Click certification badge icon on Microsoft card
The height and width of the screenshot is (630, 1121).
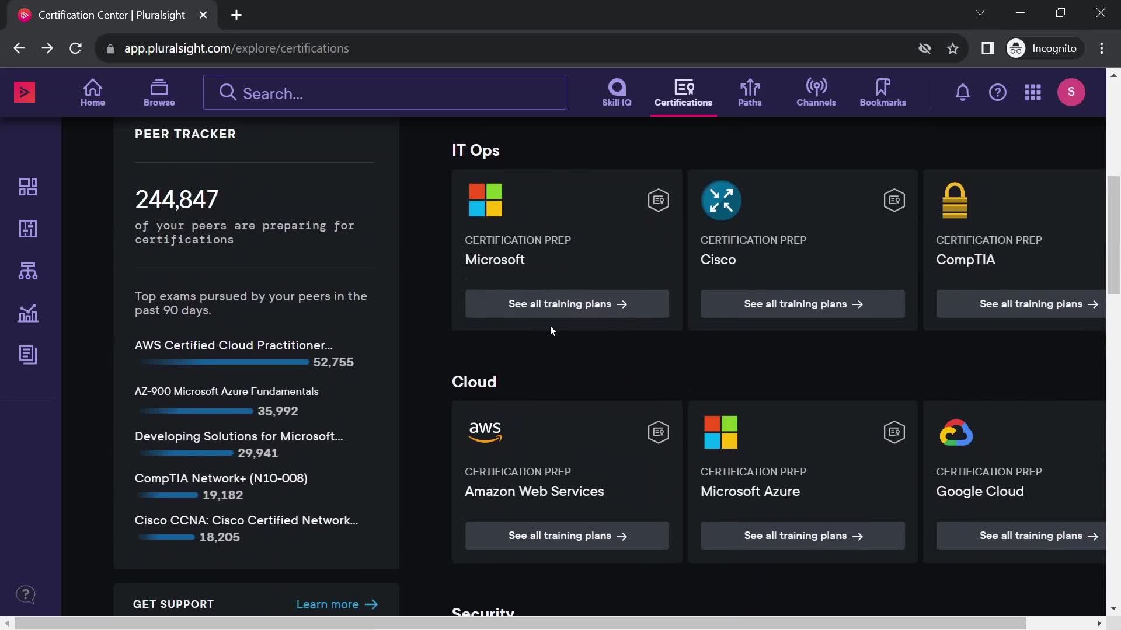point(658,201)
